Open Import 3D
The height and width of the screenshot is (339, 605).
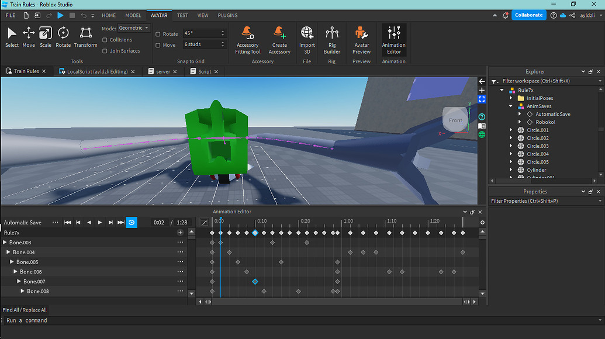pyautogui.click(x=307, y=40)
